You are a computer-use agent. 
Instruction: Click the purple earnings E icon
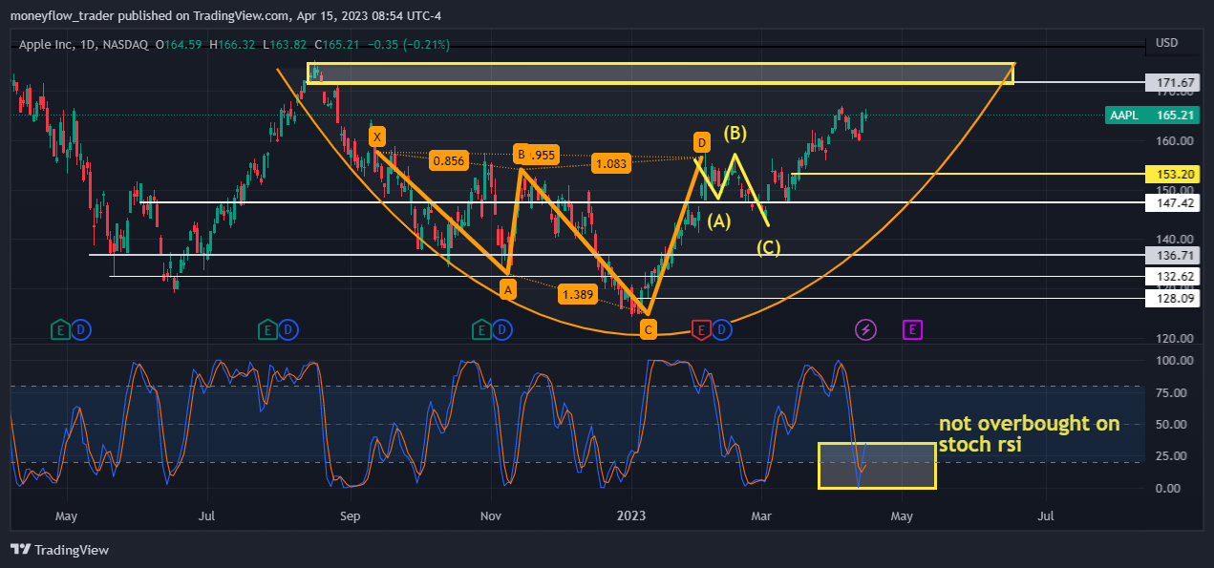click(912, 330)
